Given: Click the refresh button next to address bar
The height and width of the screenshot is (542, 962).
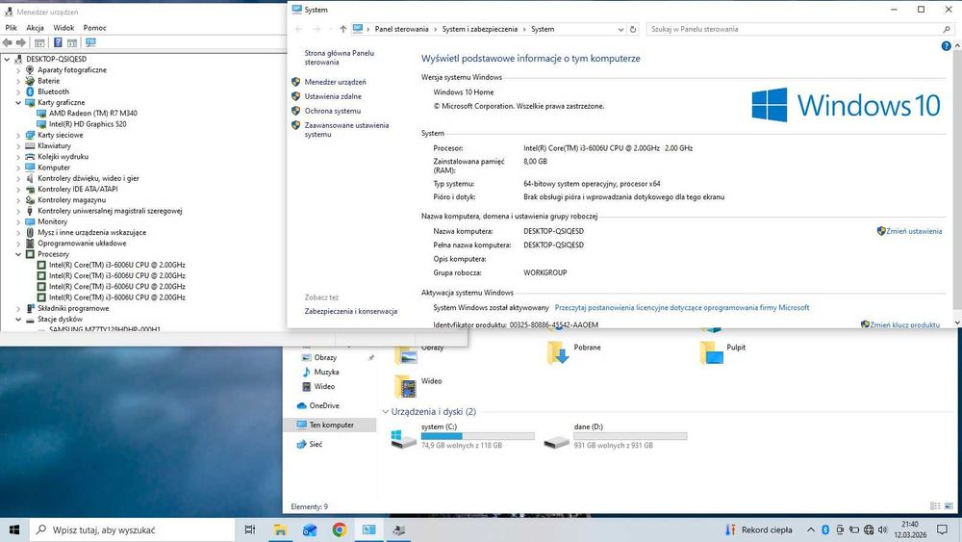Looking at the screenshot, I should 633,29.
